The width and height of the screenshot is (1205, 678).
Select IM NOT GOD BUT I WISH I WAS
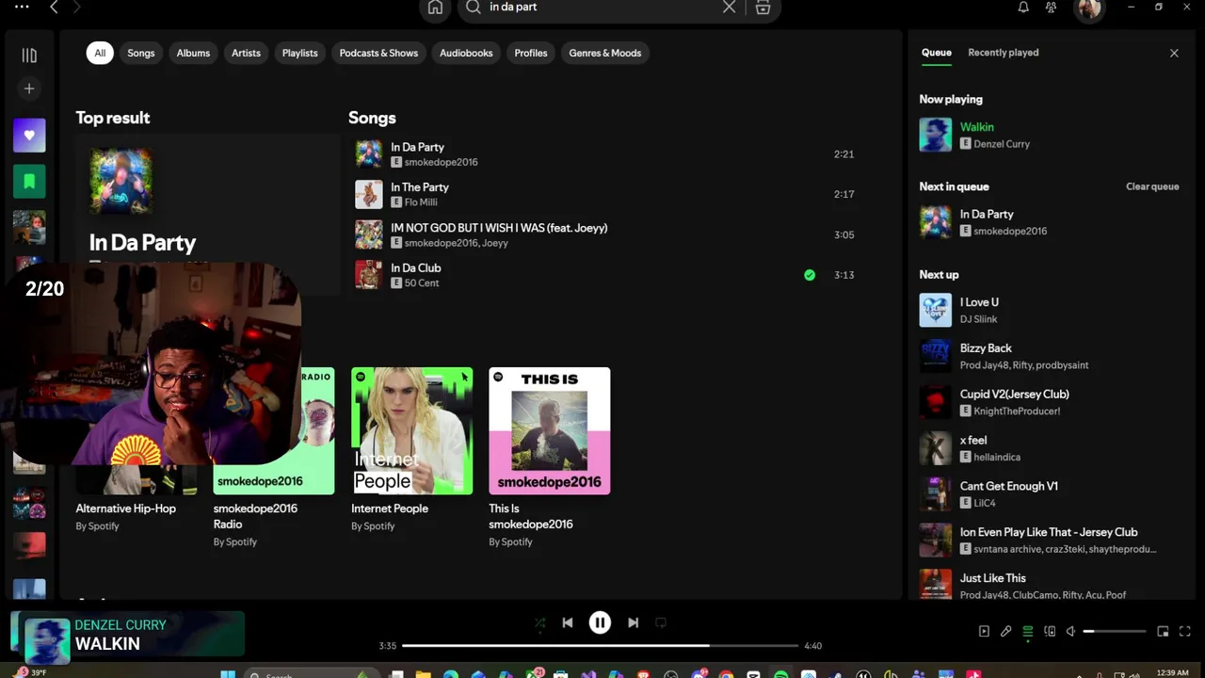(x=604, y=234)
